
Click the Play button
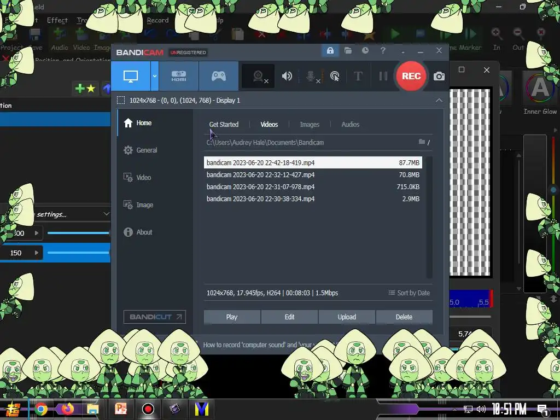[232, 317]
